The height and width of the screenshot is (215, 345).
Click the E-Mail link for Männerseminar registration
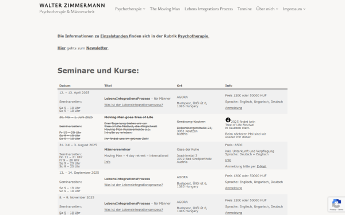(x=261, y=166)
